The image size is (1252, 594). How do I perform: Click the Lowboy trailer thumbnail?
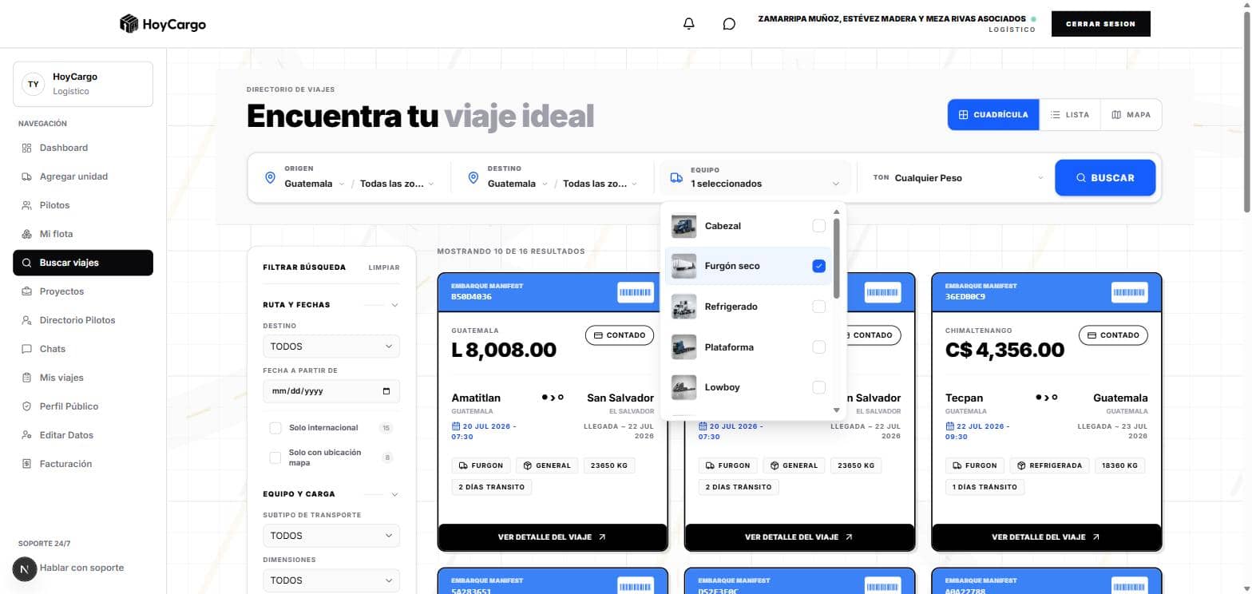click(684, 387)
